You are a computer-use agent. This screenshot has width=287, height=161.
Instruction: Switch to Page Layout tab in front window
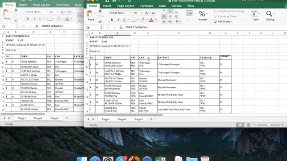coord(126,6)
